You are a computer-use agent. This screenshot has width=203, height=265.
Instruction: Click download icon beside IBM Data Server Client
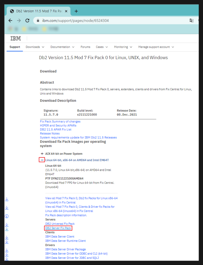coord(7,238)
